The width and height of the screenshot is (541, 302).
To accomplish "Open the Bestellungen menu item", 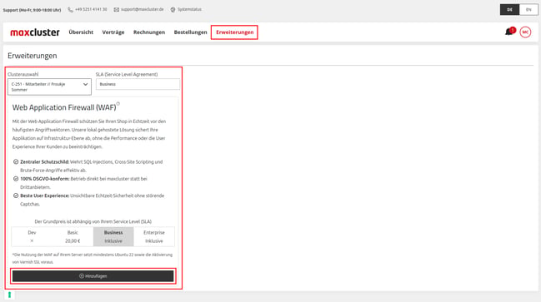I will point(190,32).
